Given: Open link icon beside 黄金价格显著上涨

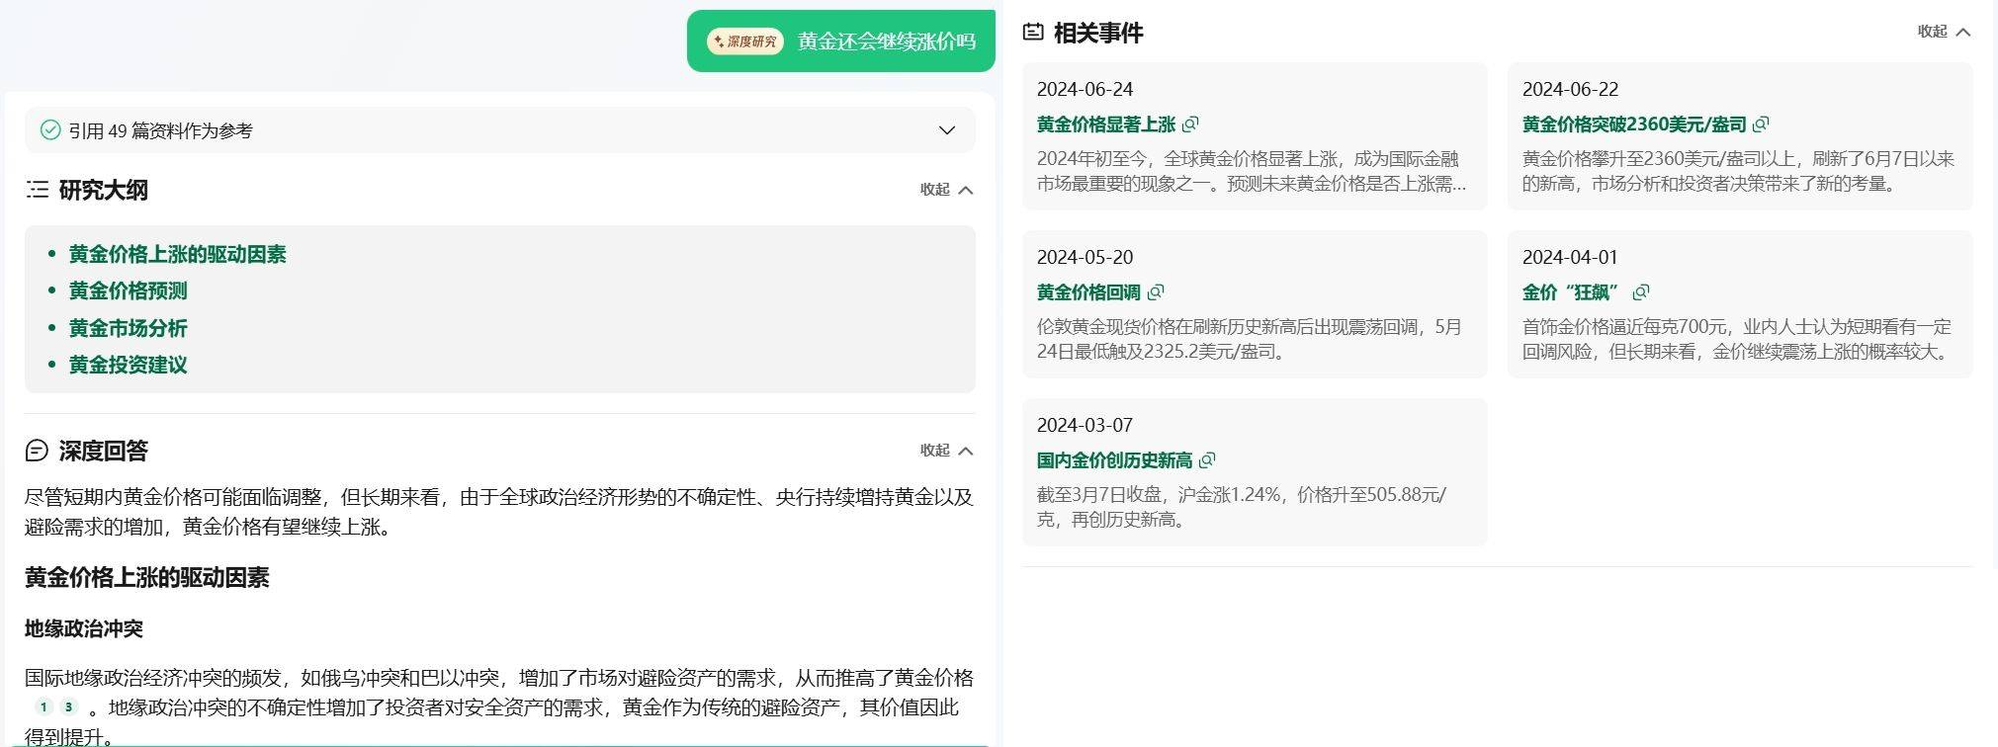Looking at the screenshot, I should (1190, 124).
